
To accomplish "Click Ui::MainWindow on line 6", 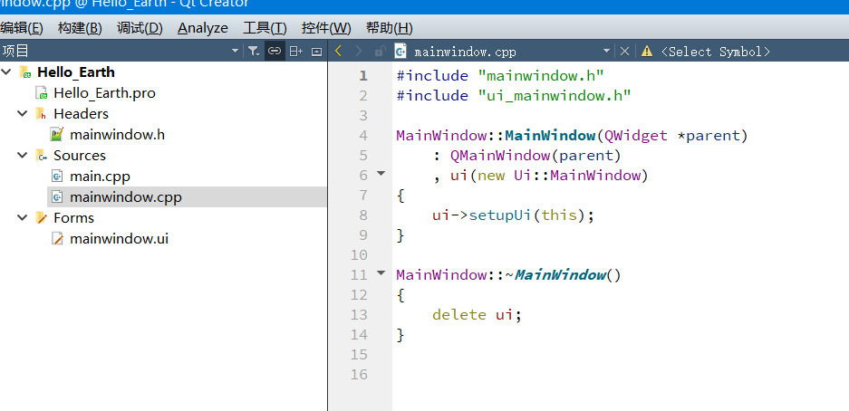I will (577, 176).
